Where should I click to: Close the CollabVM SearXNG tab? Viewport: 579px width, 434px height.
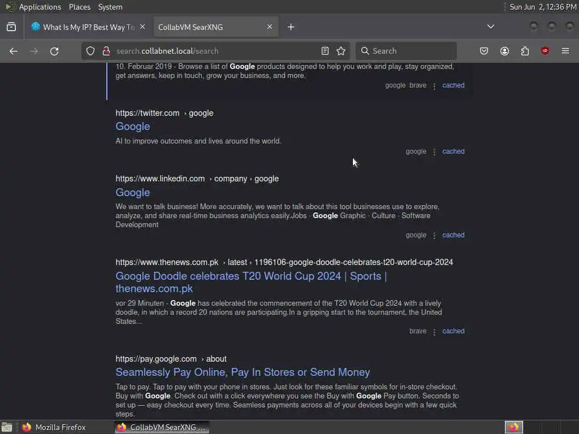pyautogui.click(x=270, y=27)
